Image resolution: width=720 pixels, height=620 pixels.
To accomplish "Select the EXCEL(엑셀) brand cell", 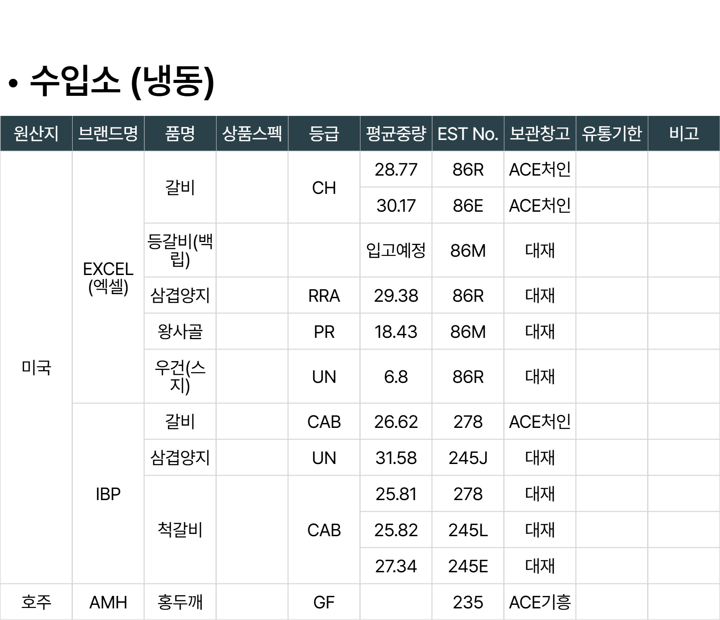I will 108,277.
